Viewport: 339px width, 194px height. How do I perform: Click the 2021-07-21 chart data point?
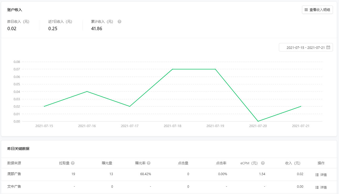point(301,106)
